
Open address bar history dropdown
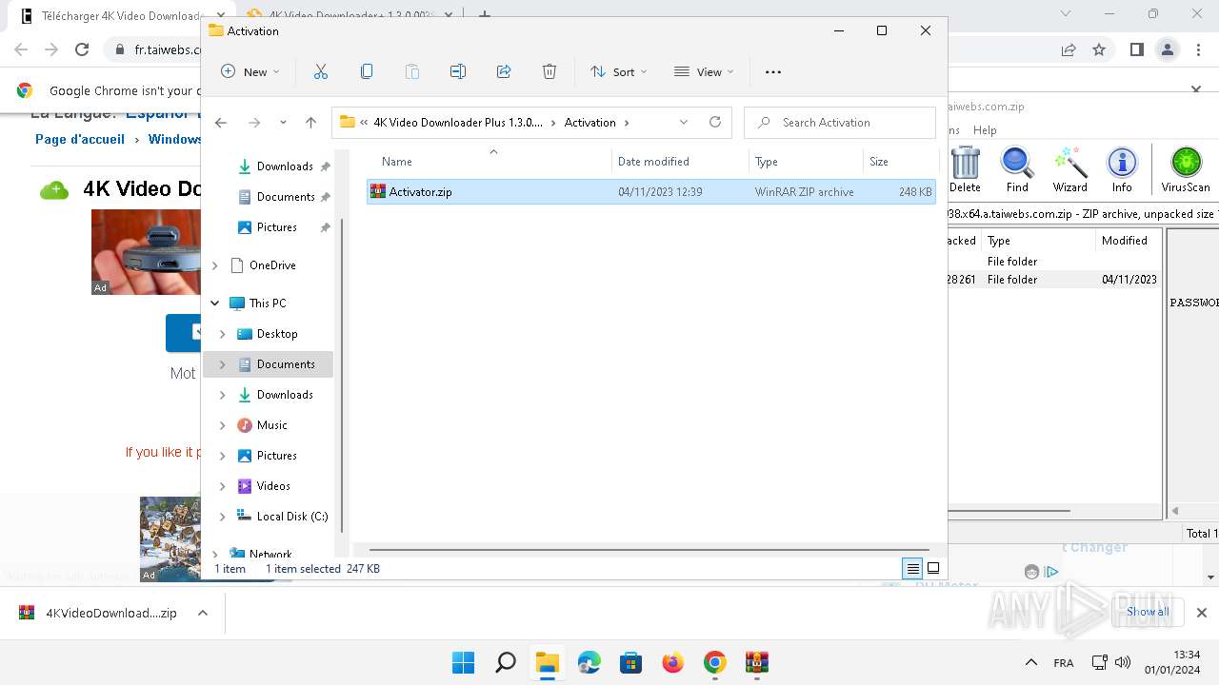[x=684, y=122]
